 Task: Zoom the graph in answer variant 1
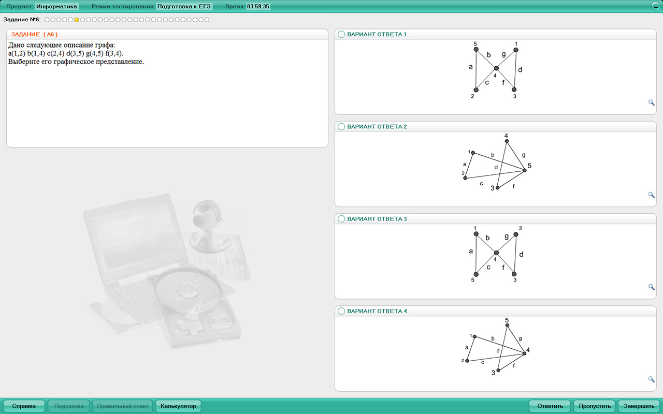click(652, 102)
